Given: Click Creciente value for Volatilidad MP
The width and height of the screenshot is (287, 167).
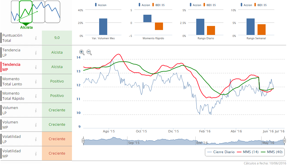Looking at the screenshot, I should [x=57, y=153].
